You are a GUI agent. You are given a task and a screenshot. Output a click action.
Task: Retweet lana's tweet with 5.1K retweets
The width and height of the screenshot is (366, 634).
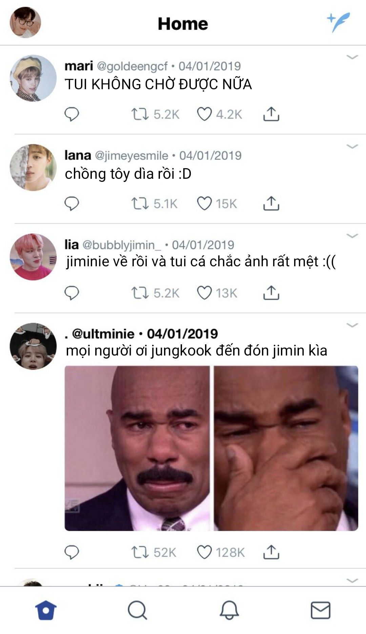140,204
